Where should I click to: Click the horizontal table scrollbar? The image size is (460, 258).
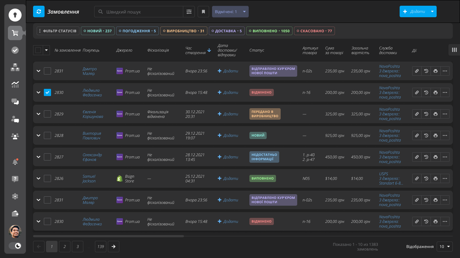[109, 236]
